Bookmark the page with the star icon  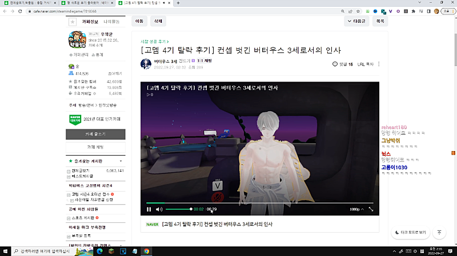pos(358,11)
